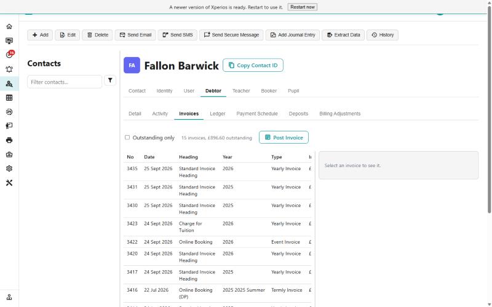Viewport: 492px width, 307px height.
Task: Click the Edit toolbar button
Action: [x=68, y=35]
